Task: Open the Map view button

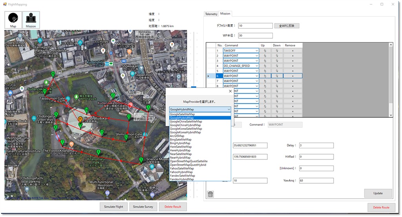Action: click(x=13, y=20)
